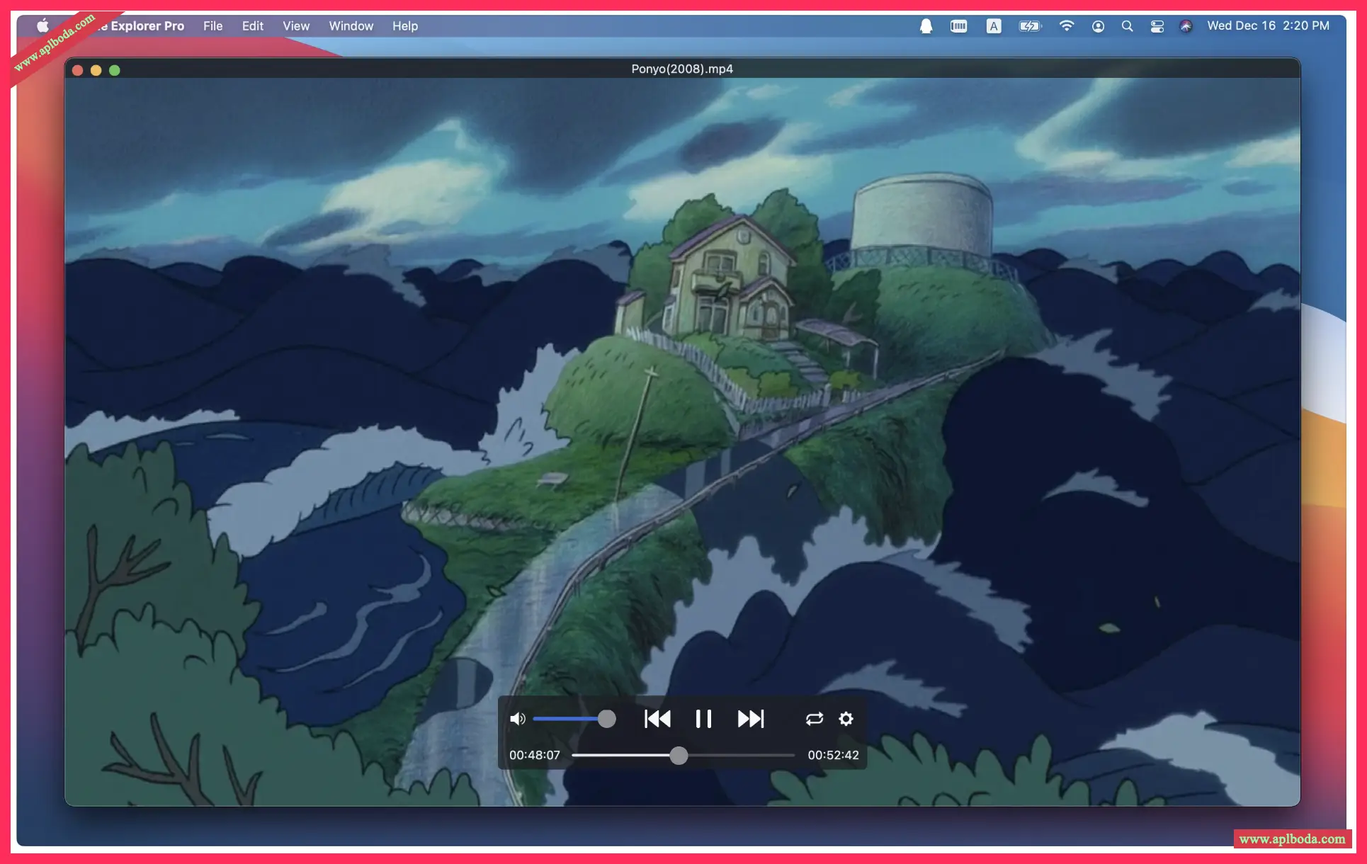
Task: Open the Window menu
Action: 351,26
